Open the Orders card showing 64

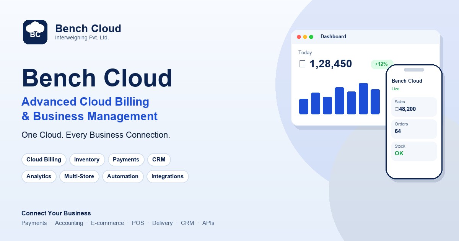(414, 129)
